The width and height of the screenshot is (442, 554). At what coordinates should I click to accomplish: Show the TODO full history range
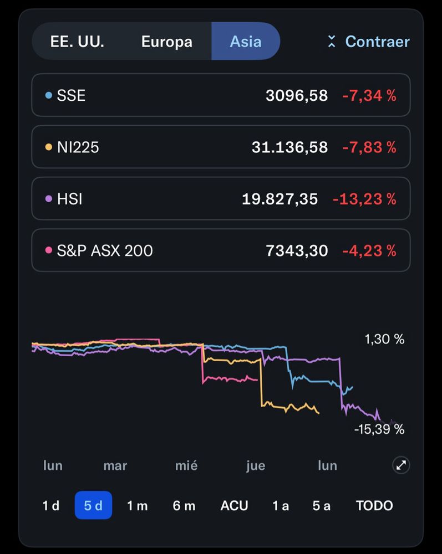click(374, 505)
